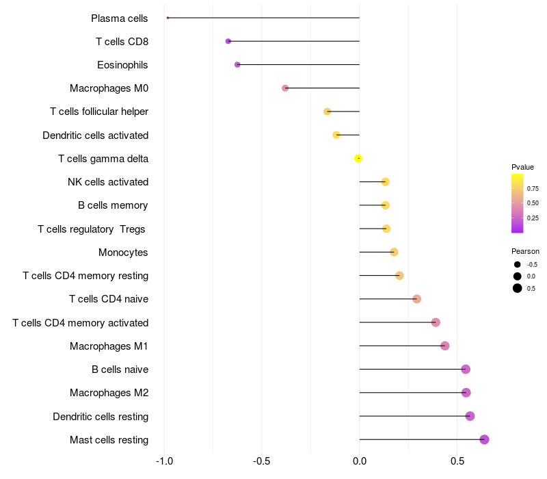Viewport: 547px width, 479px height.
Task: Click the Pearson -0.5 legend circle
Action: coord(518,265)
